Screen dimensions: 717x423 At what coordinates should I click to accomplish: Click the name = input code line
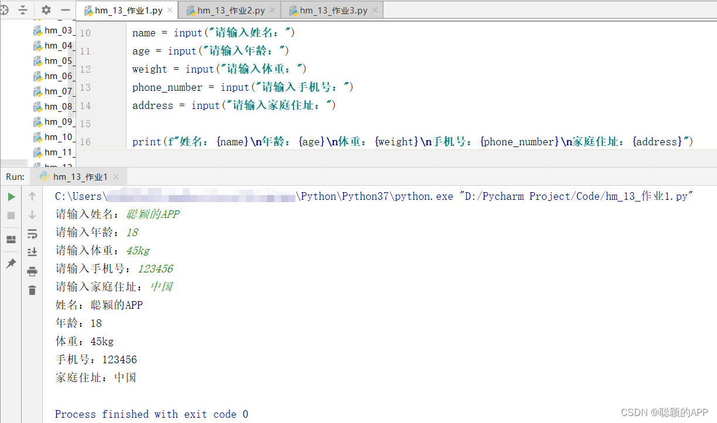[214, 33]
